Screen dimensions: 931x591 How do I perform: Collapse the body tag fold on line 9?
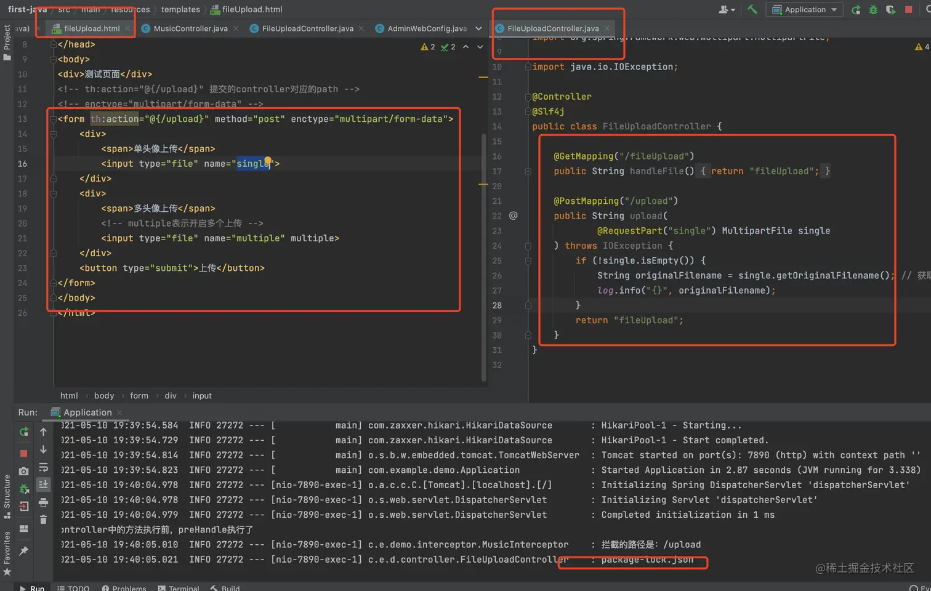point(53,59)
